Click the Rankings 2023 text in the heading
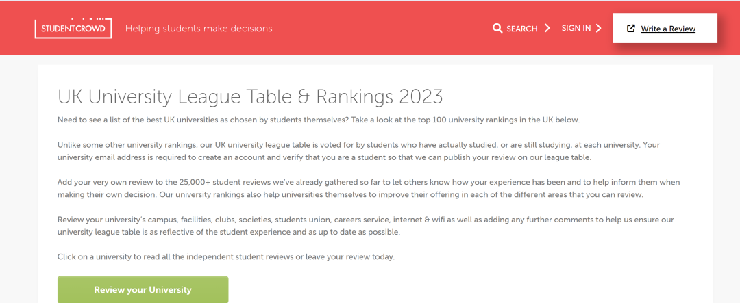Screen dimensions: 740x303 click(380, 96)
